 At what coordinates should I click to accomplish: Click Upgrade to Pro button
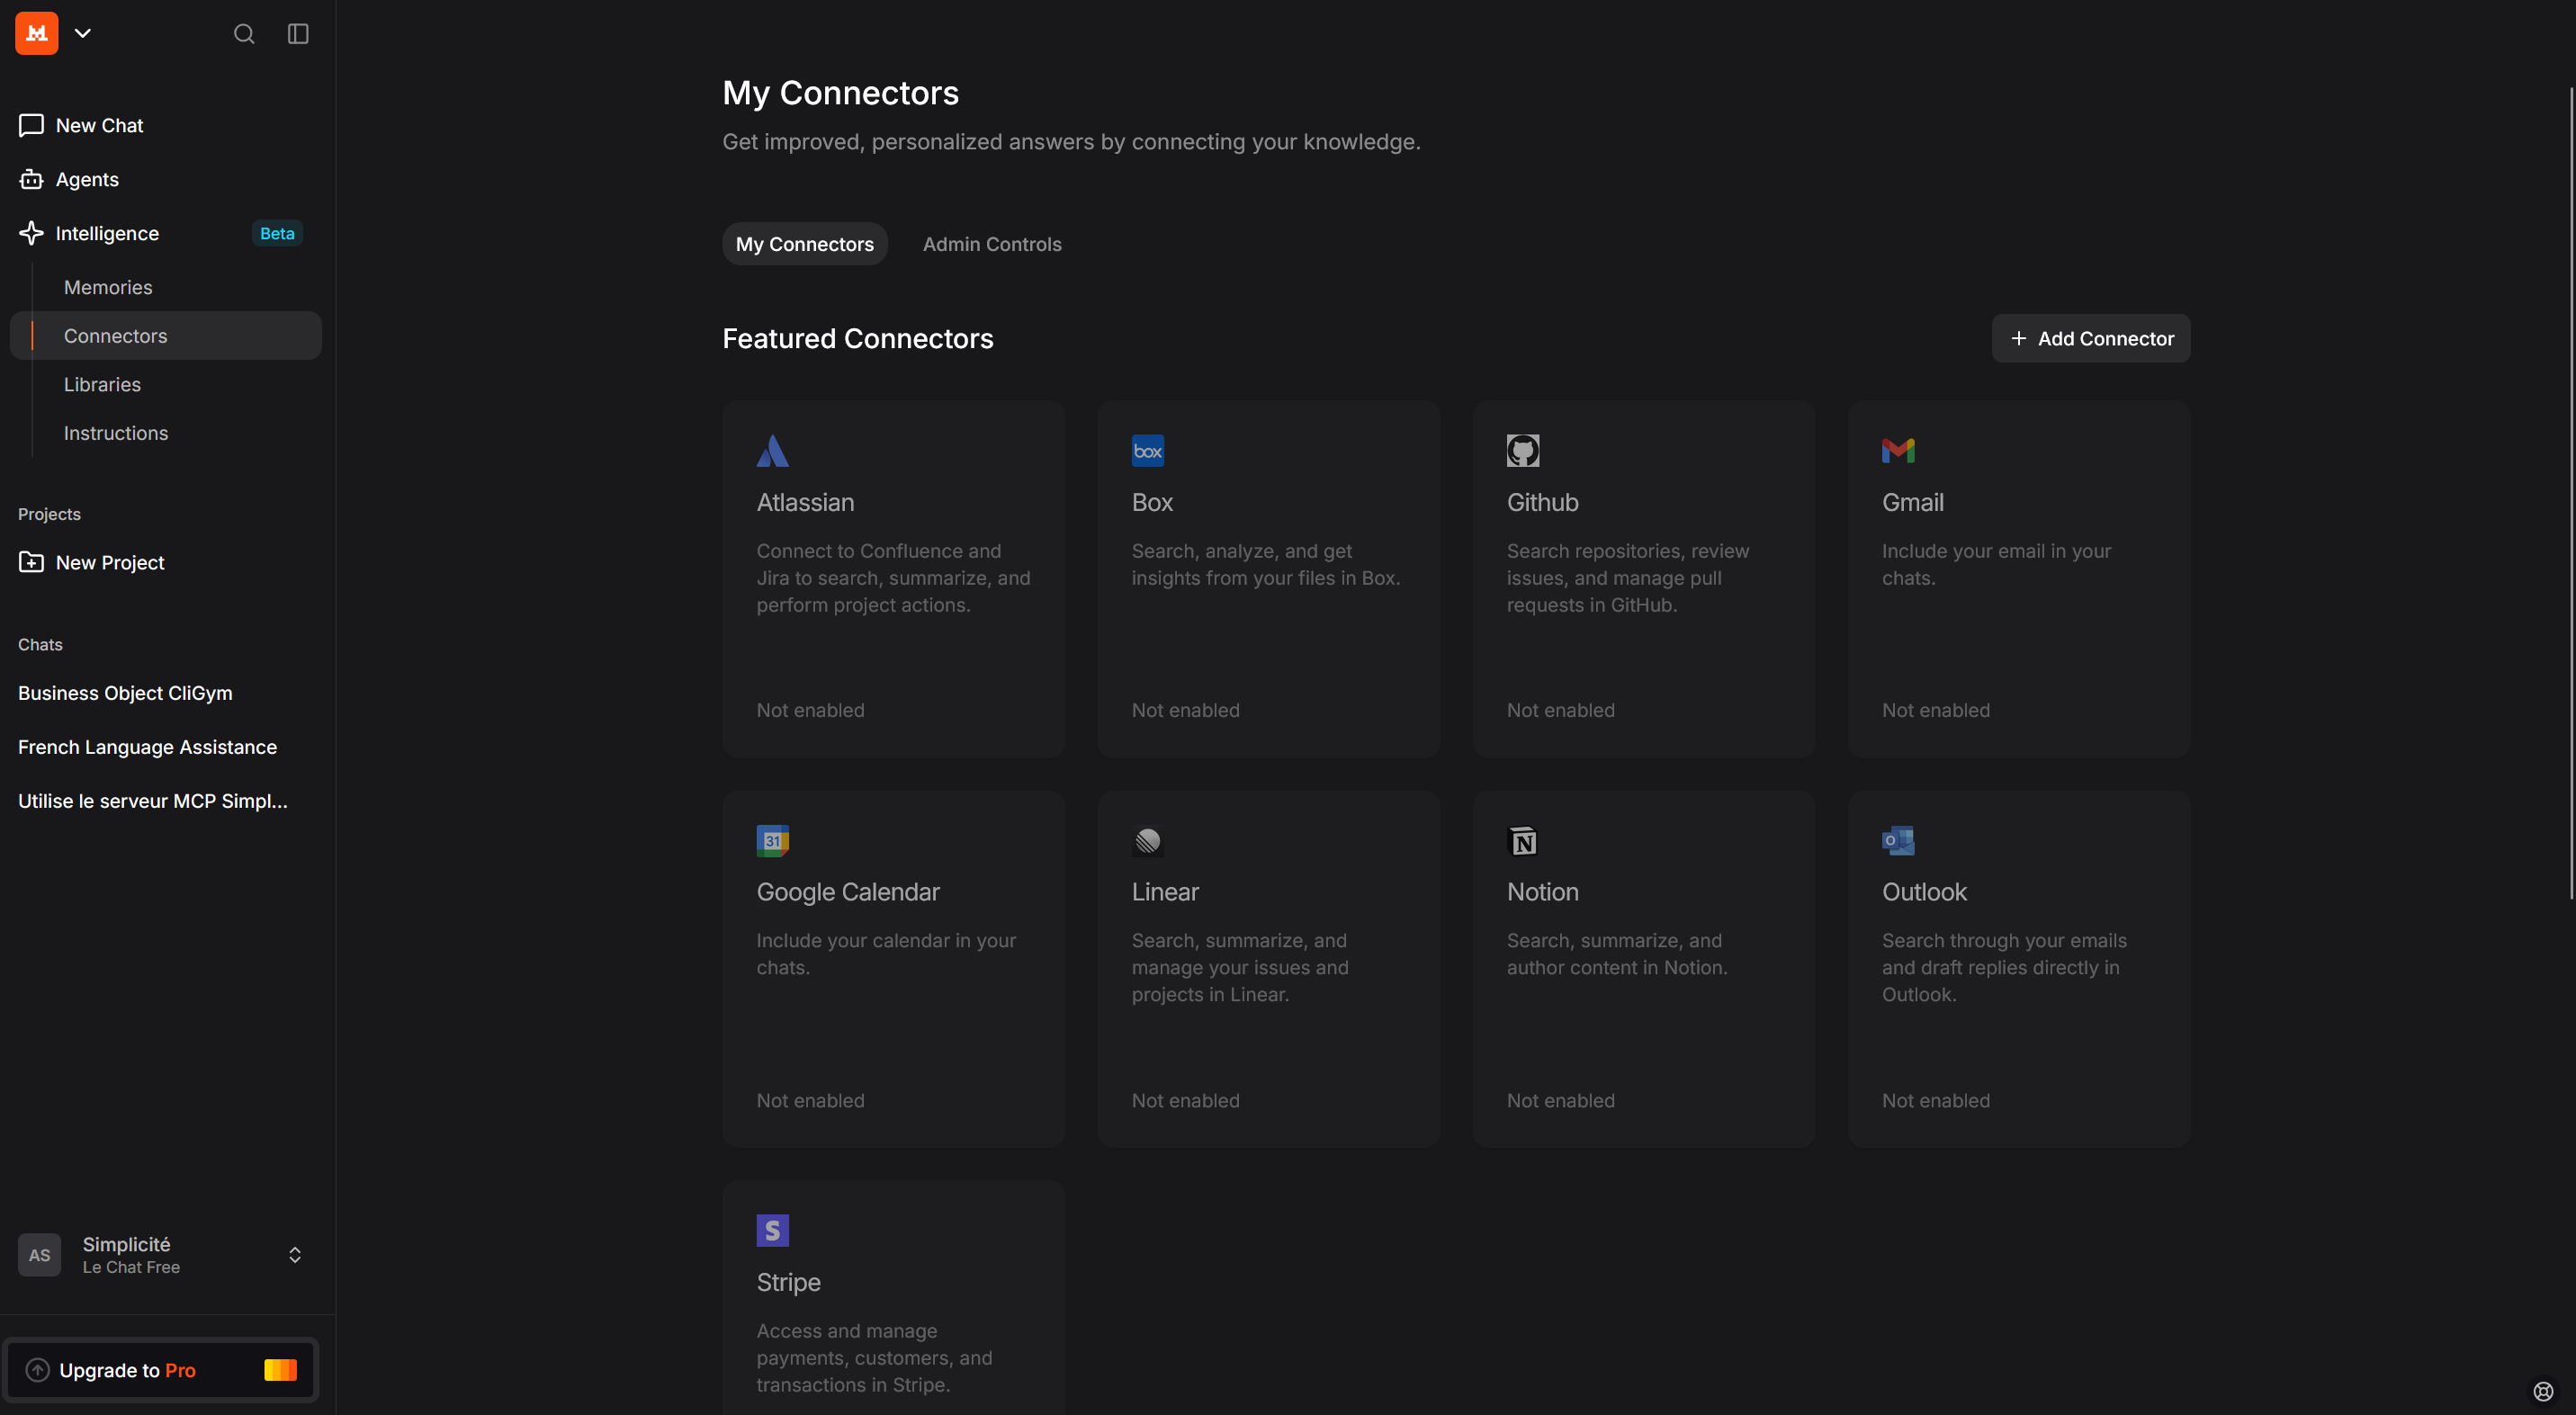click(161, 1370)
